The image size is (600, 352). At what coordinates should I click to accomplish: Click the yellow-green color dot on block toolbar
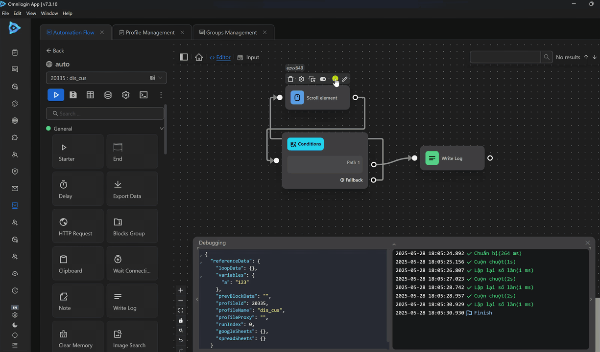[335, 79]
